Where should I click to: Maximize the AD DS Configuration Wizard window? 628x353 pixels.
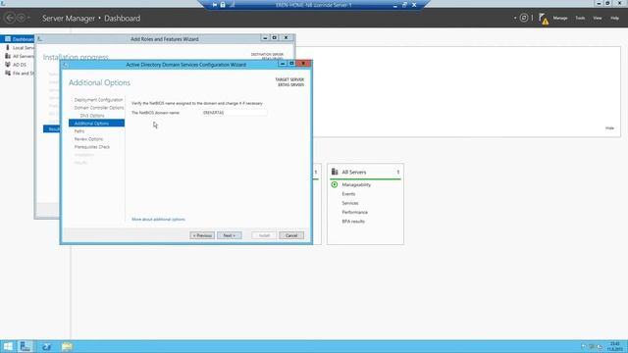pos(291,64)
